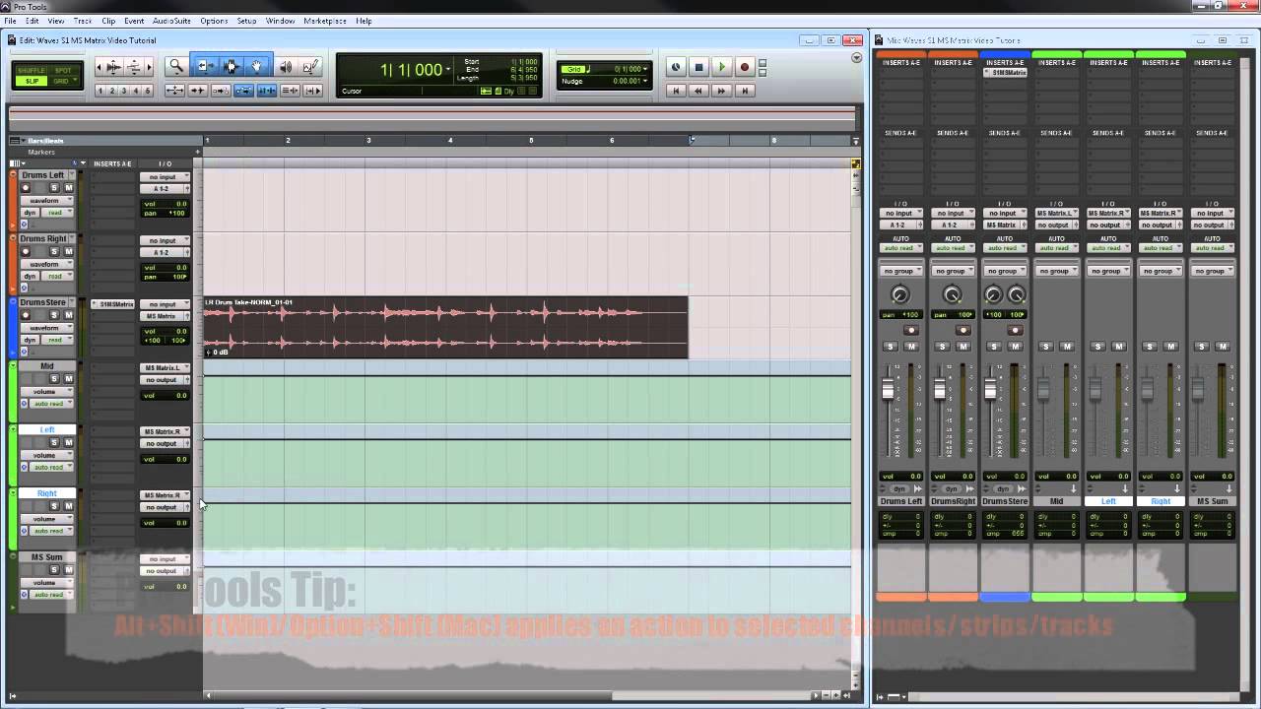Click the horizontal zoom audio waveform icon
This screenshot has height=709, width=1261.
tap(113, 67)
